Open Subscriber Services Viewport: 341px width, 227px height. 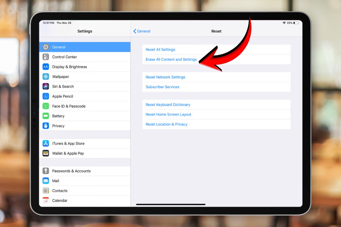pyautogui.click(x=162, y=87)
